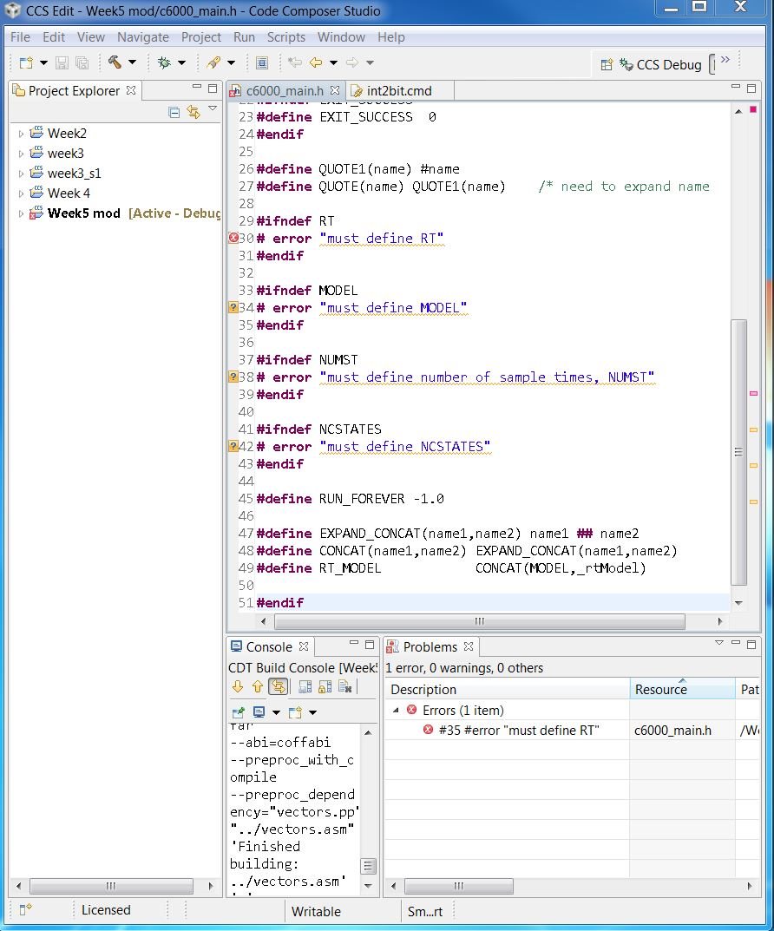Switch to CCS Debug perspective
774x931 pixels.
[x=660, y=65]
